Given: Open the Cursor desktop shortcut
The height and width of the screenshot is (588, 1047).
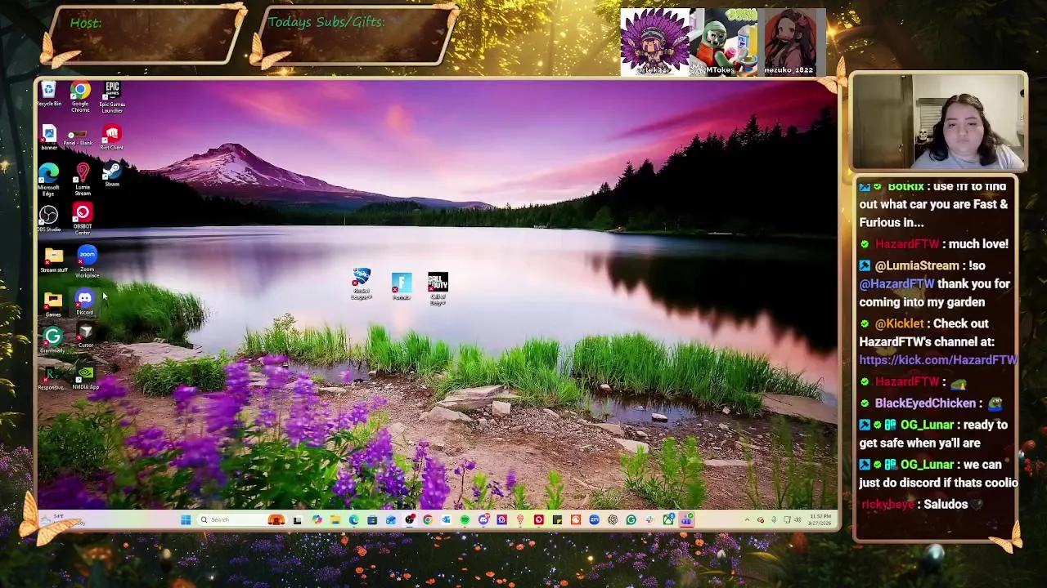Looking at the screenshot, I should click(x=86, y=336).
